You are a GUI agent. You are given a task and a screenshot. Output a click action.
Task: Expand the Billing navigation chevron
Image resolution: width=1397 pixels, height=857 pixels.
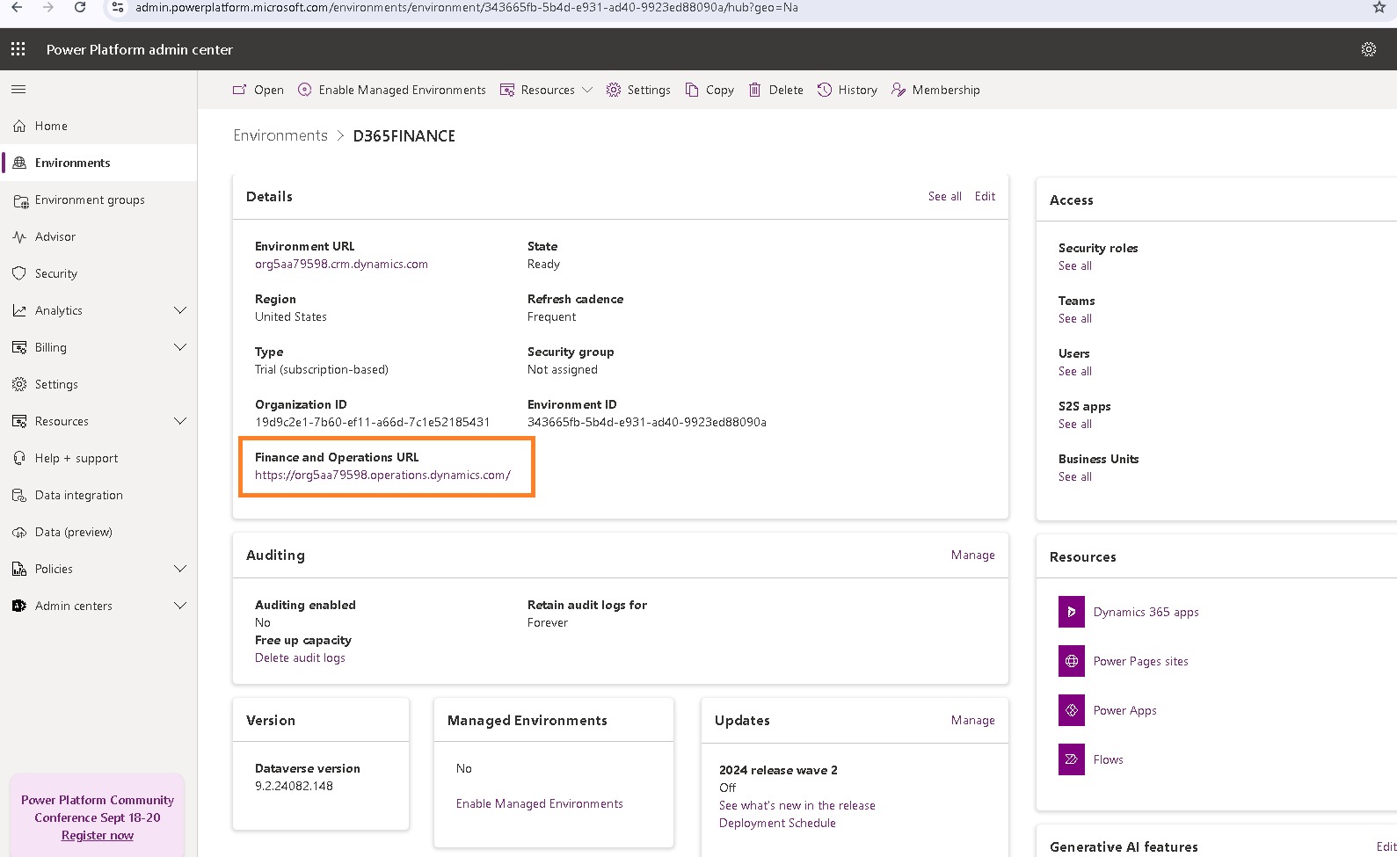click(180, 347)
